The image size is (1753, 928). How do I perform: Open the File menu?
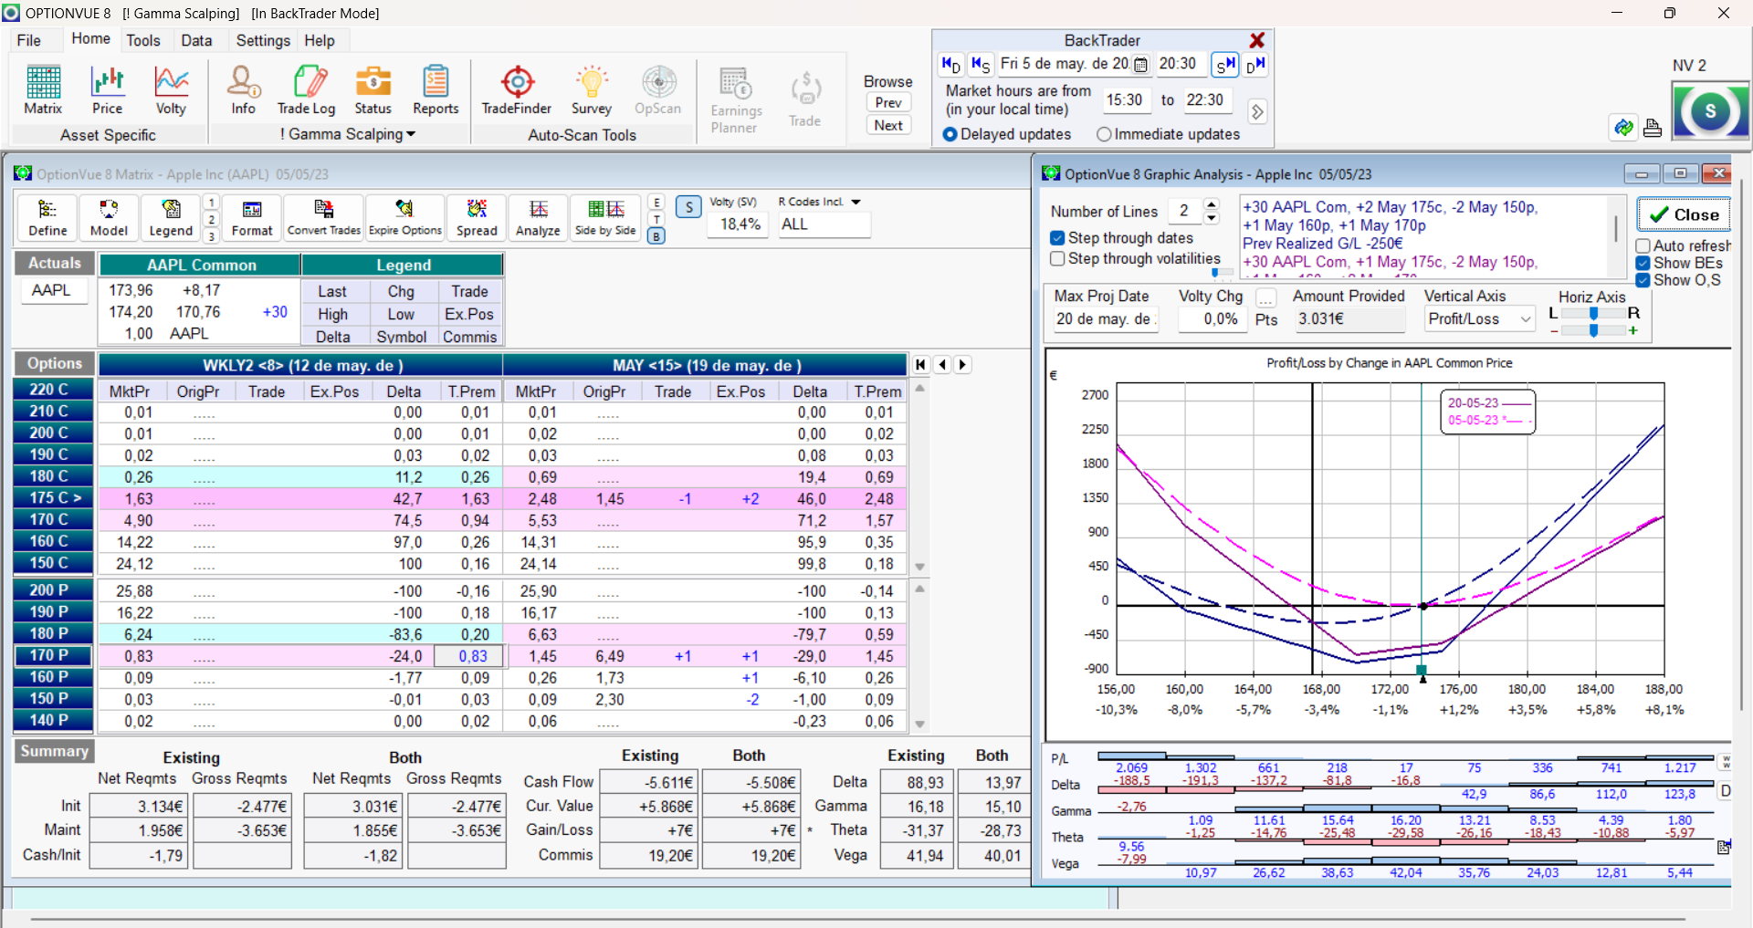pyautogui.click(x=29, y=40)
